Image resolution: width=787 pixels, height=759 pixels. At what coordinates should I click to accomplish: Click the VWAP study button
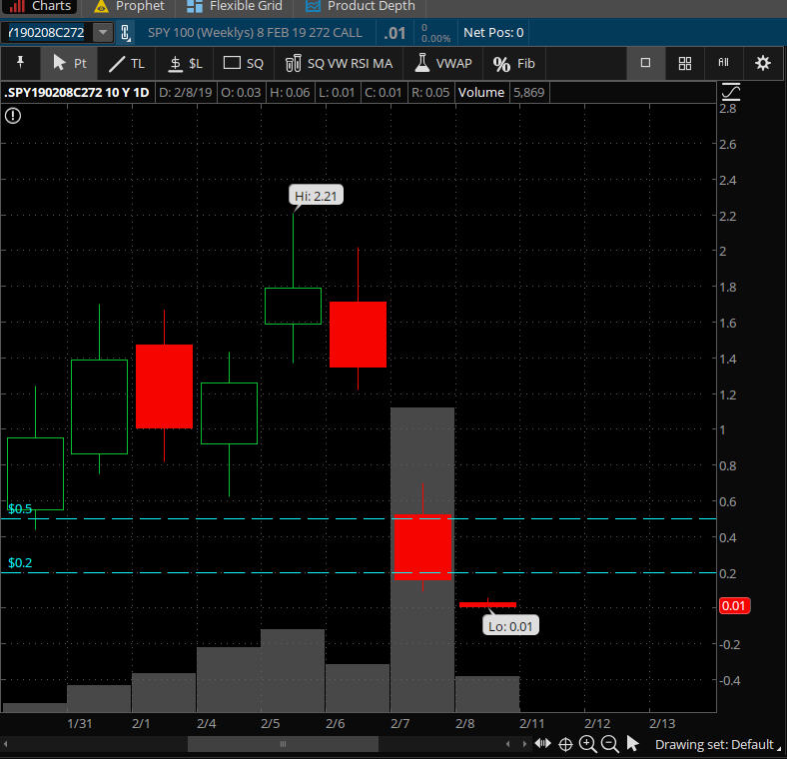pos(443,63)
